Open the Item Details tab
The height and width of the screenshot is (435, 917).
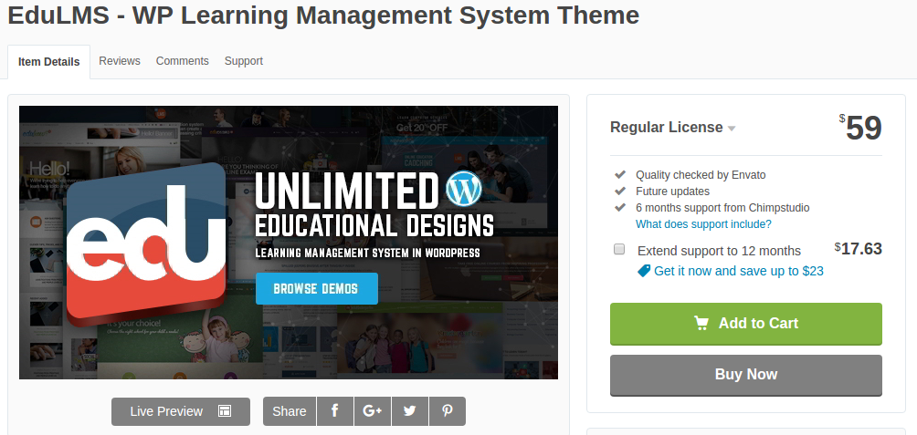tap(49, 62)
